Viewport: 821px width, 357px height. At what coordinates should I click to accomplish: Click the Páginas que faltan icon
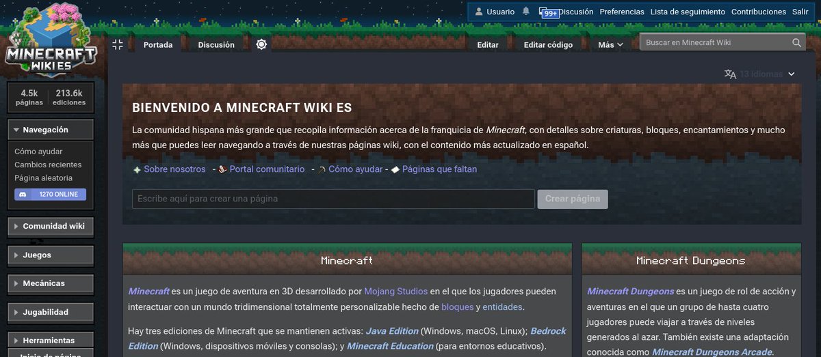point(395,169)
